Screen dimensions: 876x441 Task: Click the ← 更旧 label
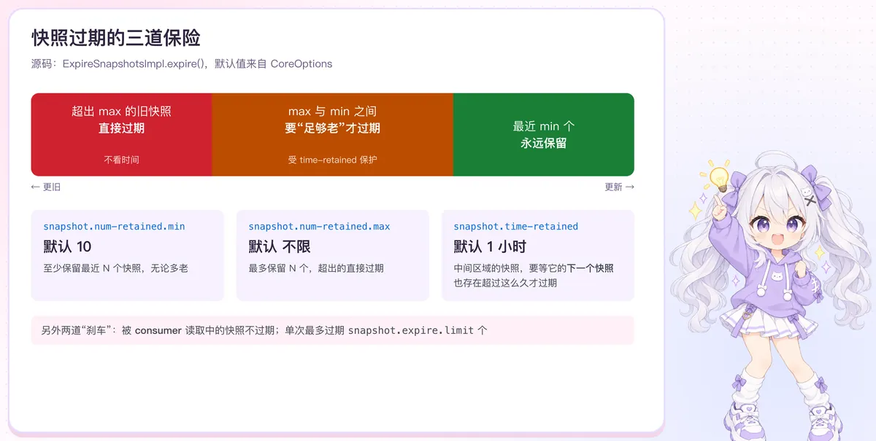tap(46, 187)
